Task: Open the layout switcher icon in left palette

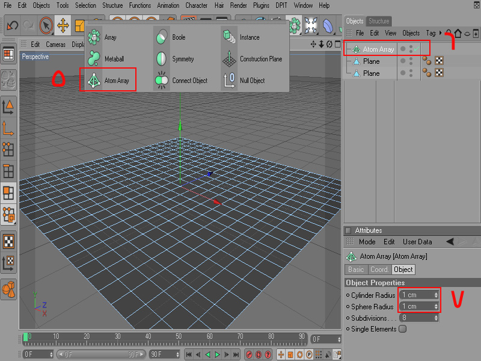Action: coord(8,54)
